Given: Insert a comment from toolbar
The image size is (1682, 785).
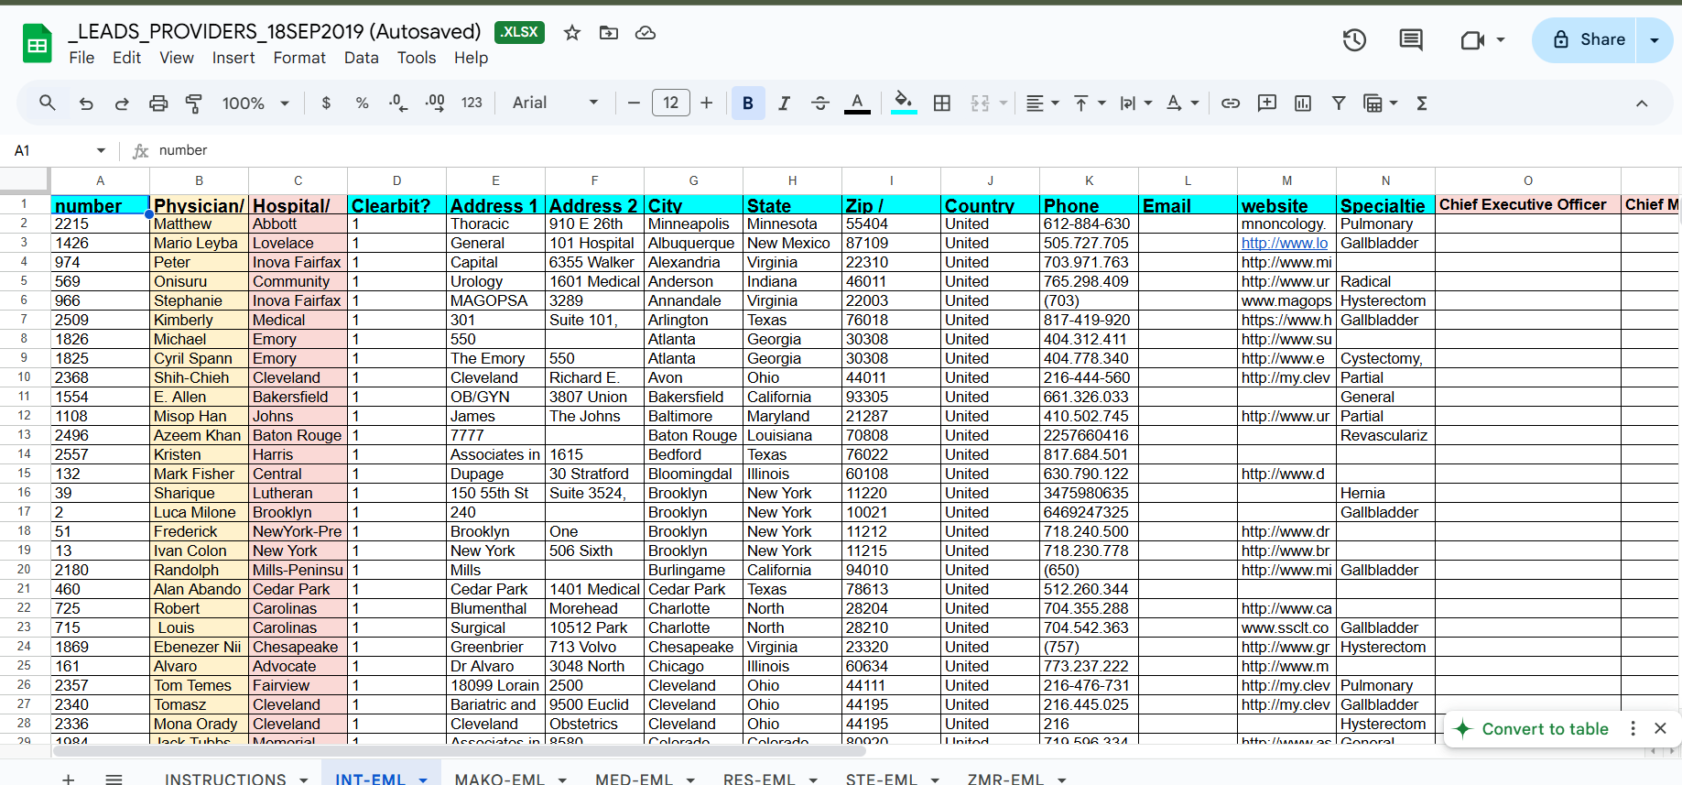Looking at the screenshot, I should (1267, 104).
